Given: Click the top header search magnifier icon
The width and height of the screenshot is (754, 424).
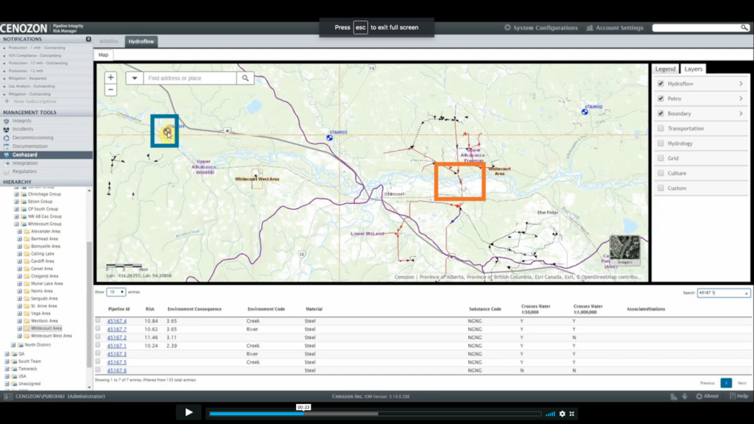Looking at the screenshot, I should click(x=744, y=28).
